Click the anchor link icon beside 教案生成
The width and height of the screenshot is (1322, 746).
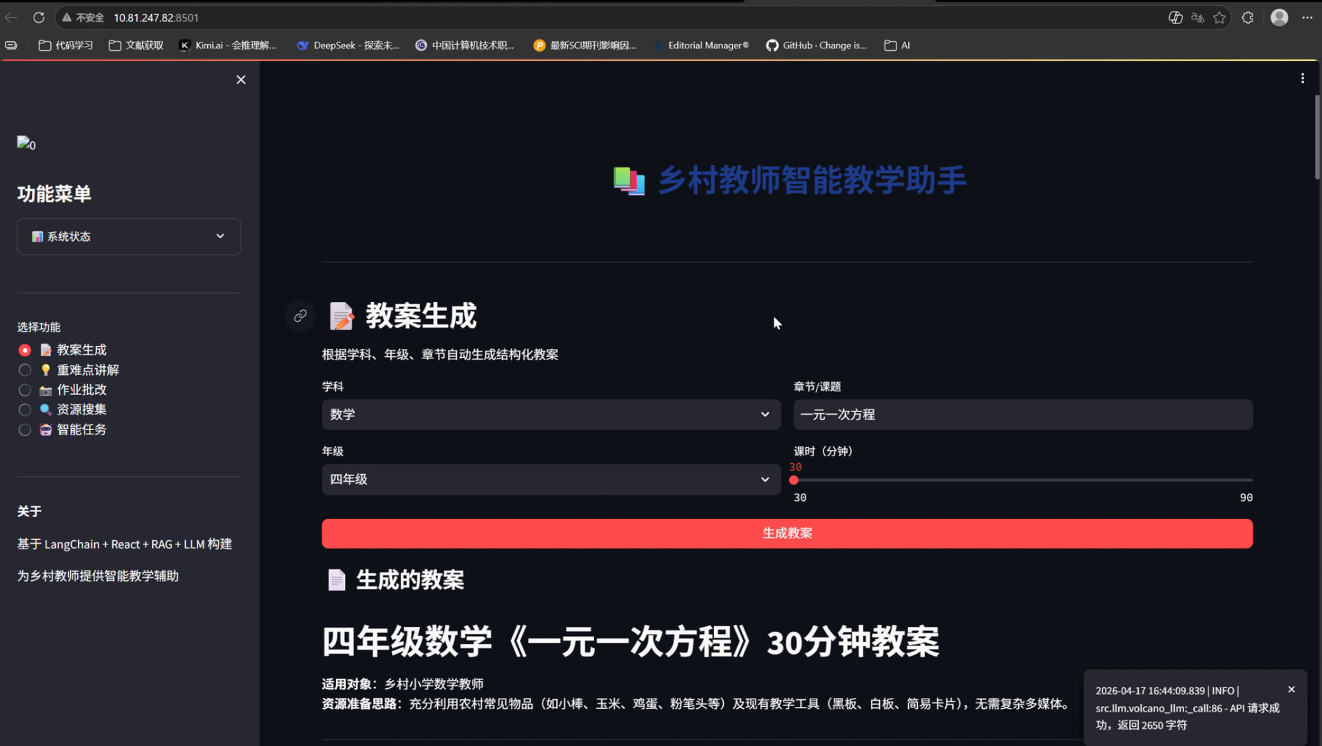tap(300, 316)
